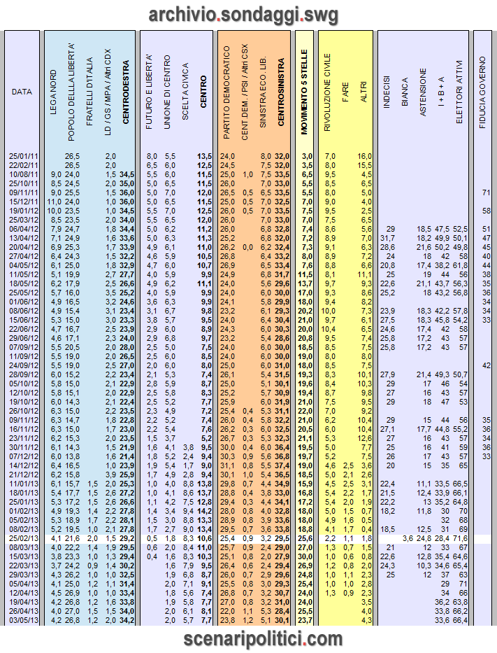
Task: Select the date cell 11/05/12
Action: click(x=23, y=274)
